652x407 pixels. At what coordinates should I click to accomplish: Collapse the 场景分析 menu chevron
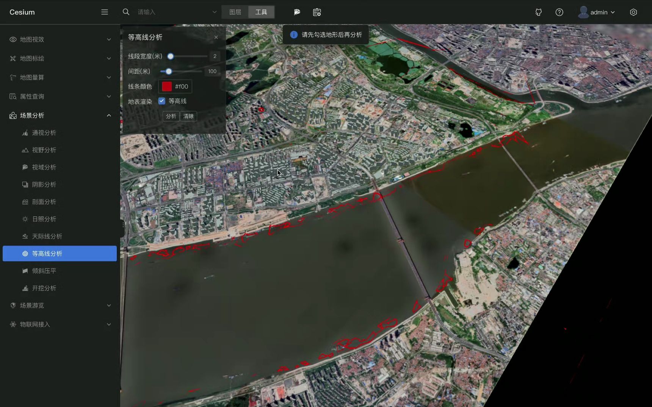109,115
